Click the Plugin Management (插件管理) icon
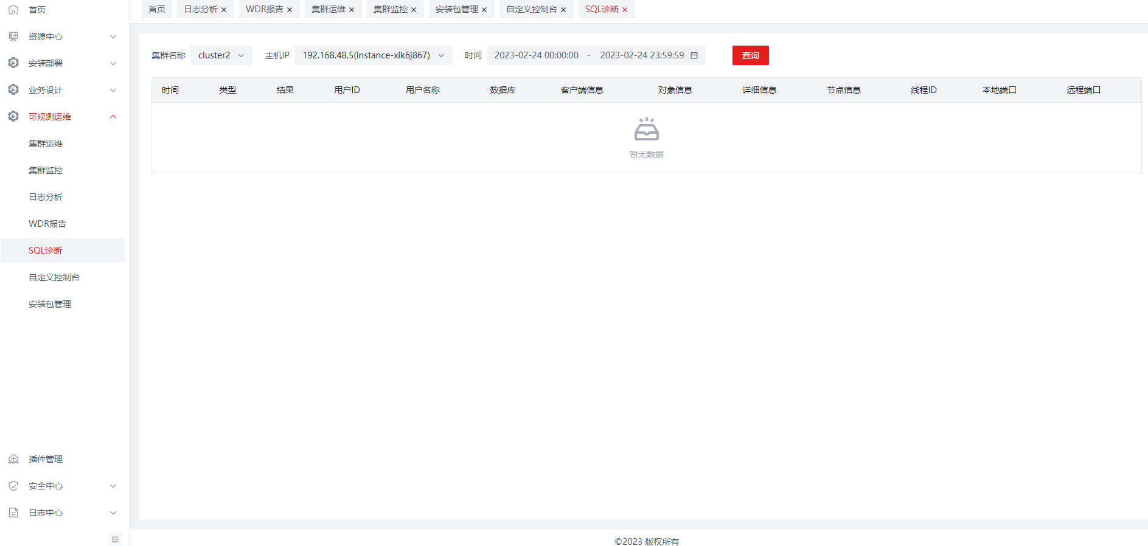This screenshot has width=1148, height=546. (13, 459)
